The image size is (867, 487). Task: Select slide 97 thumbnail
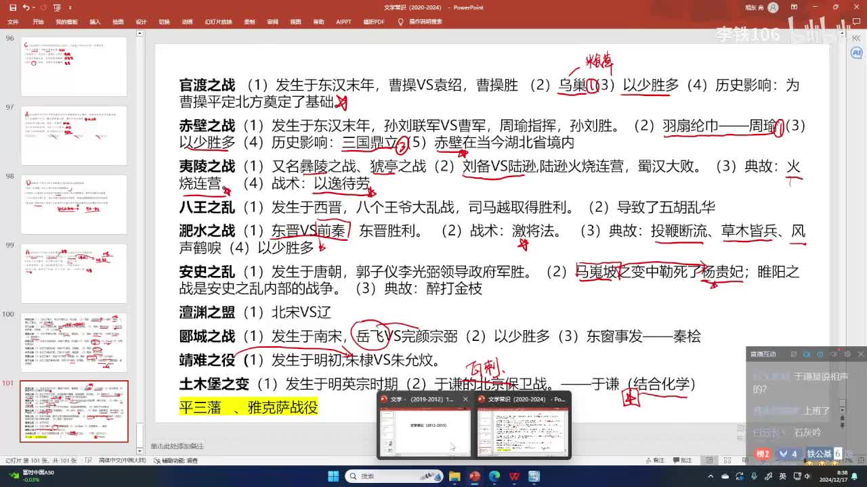coord(74,135)
